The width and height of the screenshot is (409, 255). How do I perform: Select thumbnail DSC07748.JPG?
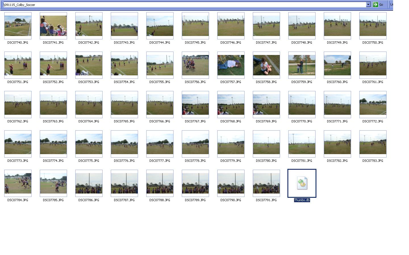click(x=302, y=26)
